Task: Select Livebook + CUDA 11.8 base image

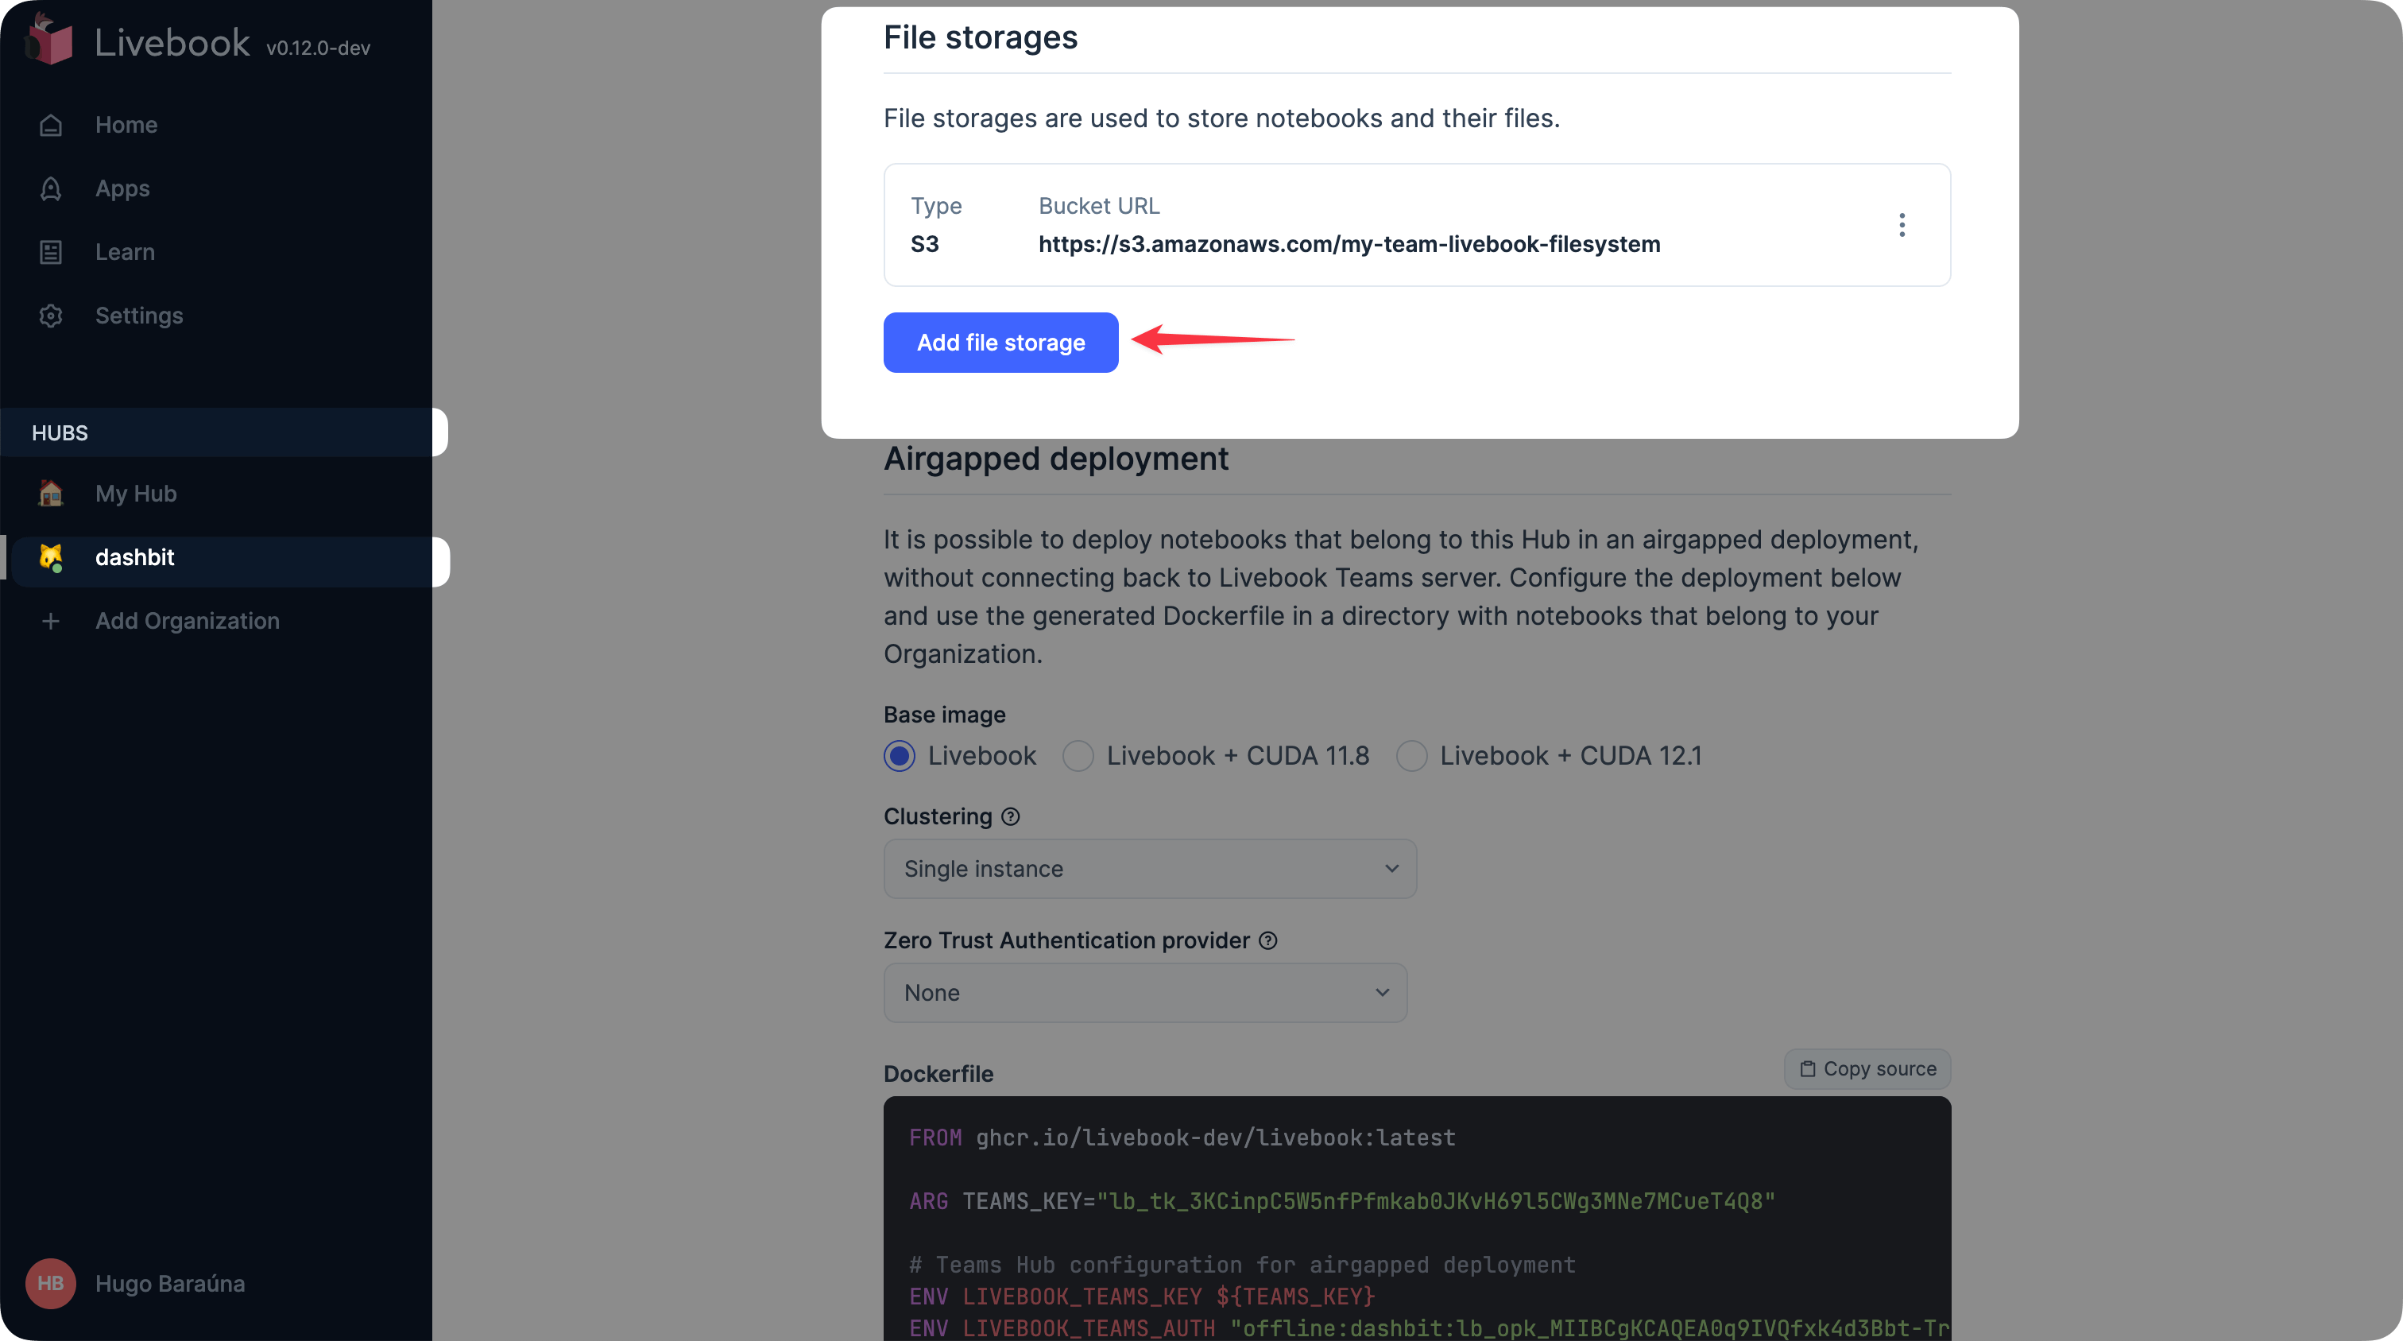Action: 1078,756
